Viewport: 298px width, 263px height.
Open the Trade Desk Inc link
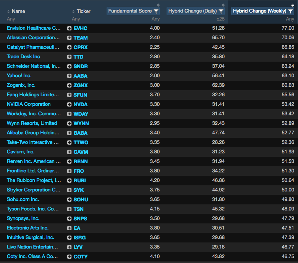(23, 56)
